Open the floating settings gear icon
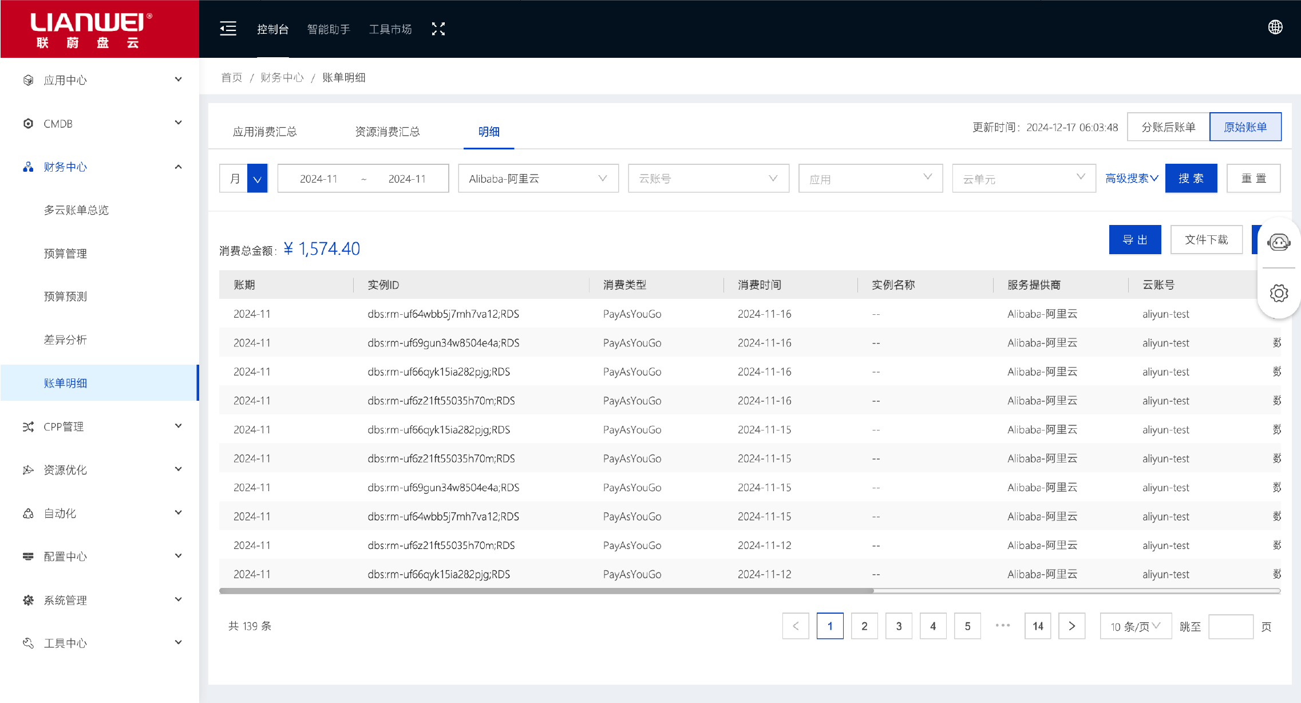Viewport: 1301px width, 703px height. coord(1279,293)
